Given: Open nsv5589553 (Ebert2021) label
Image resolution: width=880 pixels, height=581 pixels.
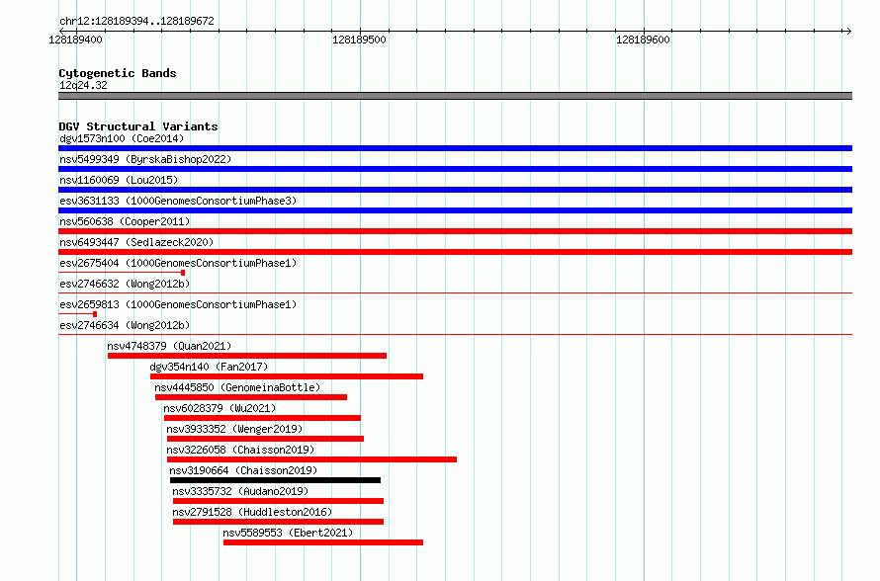Looking at the screenshot, I should tap(288, 533).
